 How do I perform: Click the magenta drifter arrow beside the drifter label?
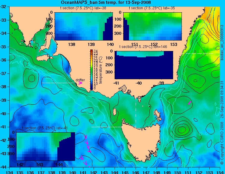[x=80, y=83]
